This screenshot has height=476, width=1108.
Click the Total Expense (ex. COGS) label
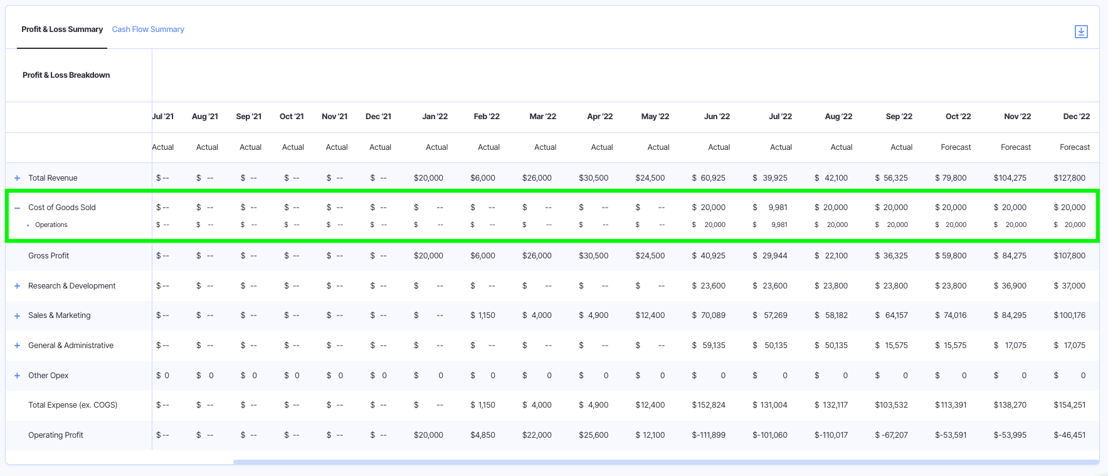pyautogui.click(x=73, y=405)
